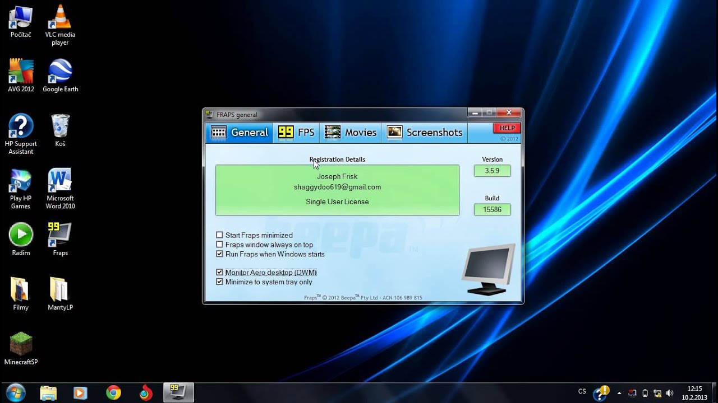This screenshot has height=403, width=718.
Task: Click the Build field showing 15586
Action: point(492,209)
